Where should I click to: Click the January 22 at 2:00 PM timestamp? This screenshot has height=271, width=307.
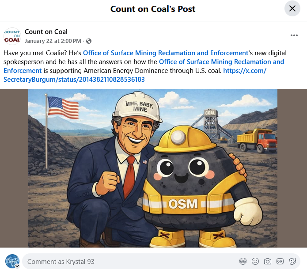(53, 41)
